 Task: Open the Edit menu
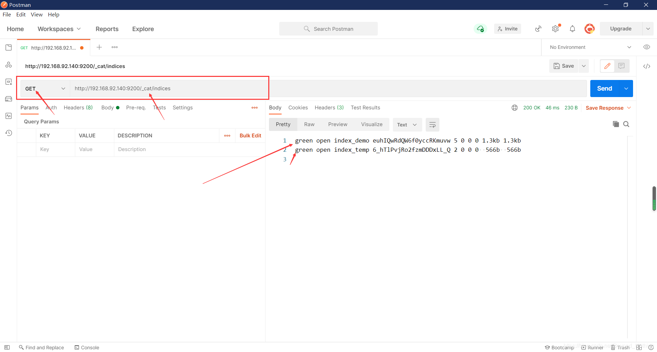pyautogui.click(x=21, y=14)
